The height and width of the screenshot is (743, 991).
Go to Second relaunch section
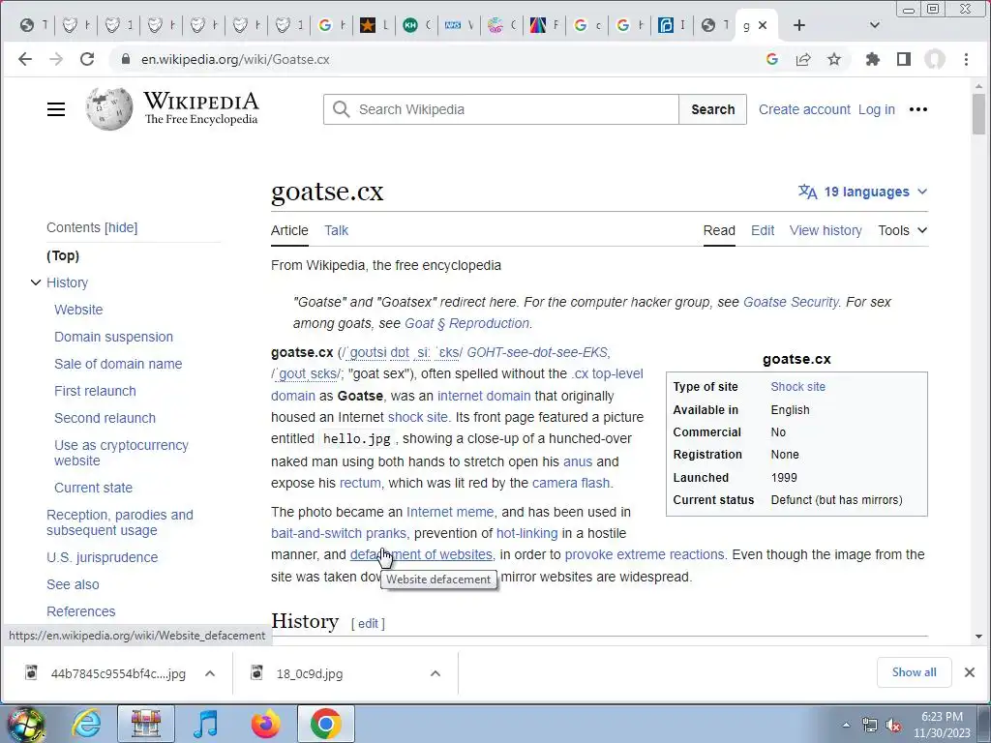point(105,418)
